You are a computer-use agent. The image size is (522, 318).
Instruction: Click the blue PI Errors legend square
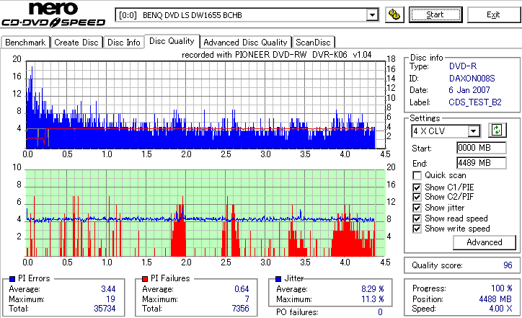point(13,279)
